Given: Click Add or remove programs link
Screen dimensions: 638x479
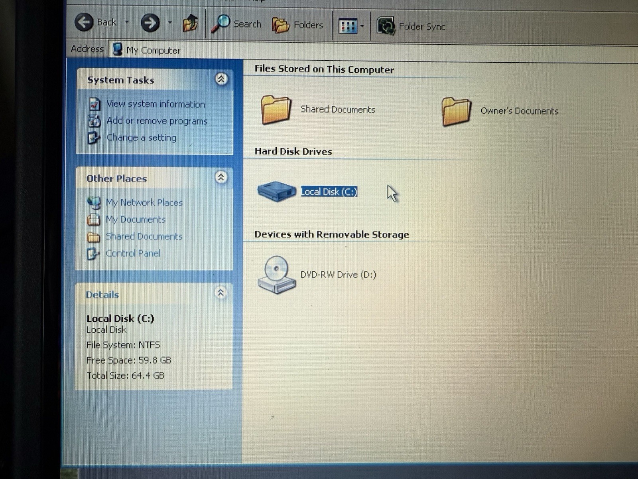Looking at the screenshot, I should click(x=157, y=121).
